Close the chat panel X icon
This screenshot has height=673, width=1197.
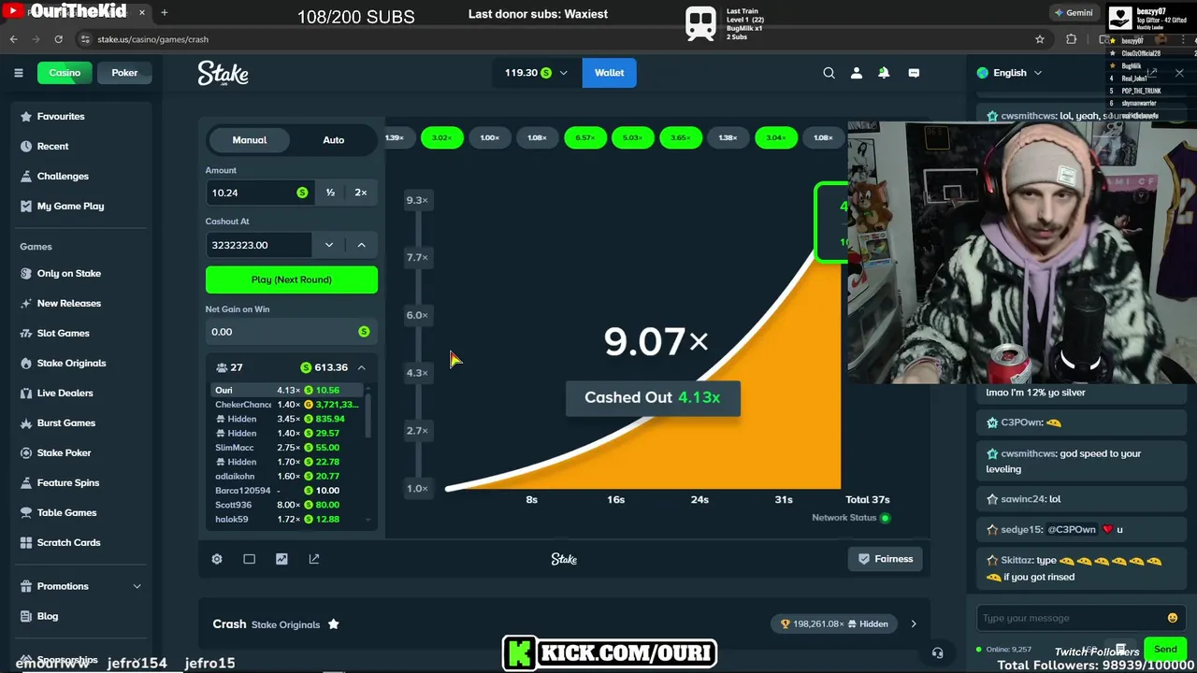(1178, 73)
